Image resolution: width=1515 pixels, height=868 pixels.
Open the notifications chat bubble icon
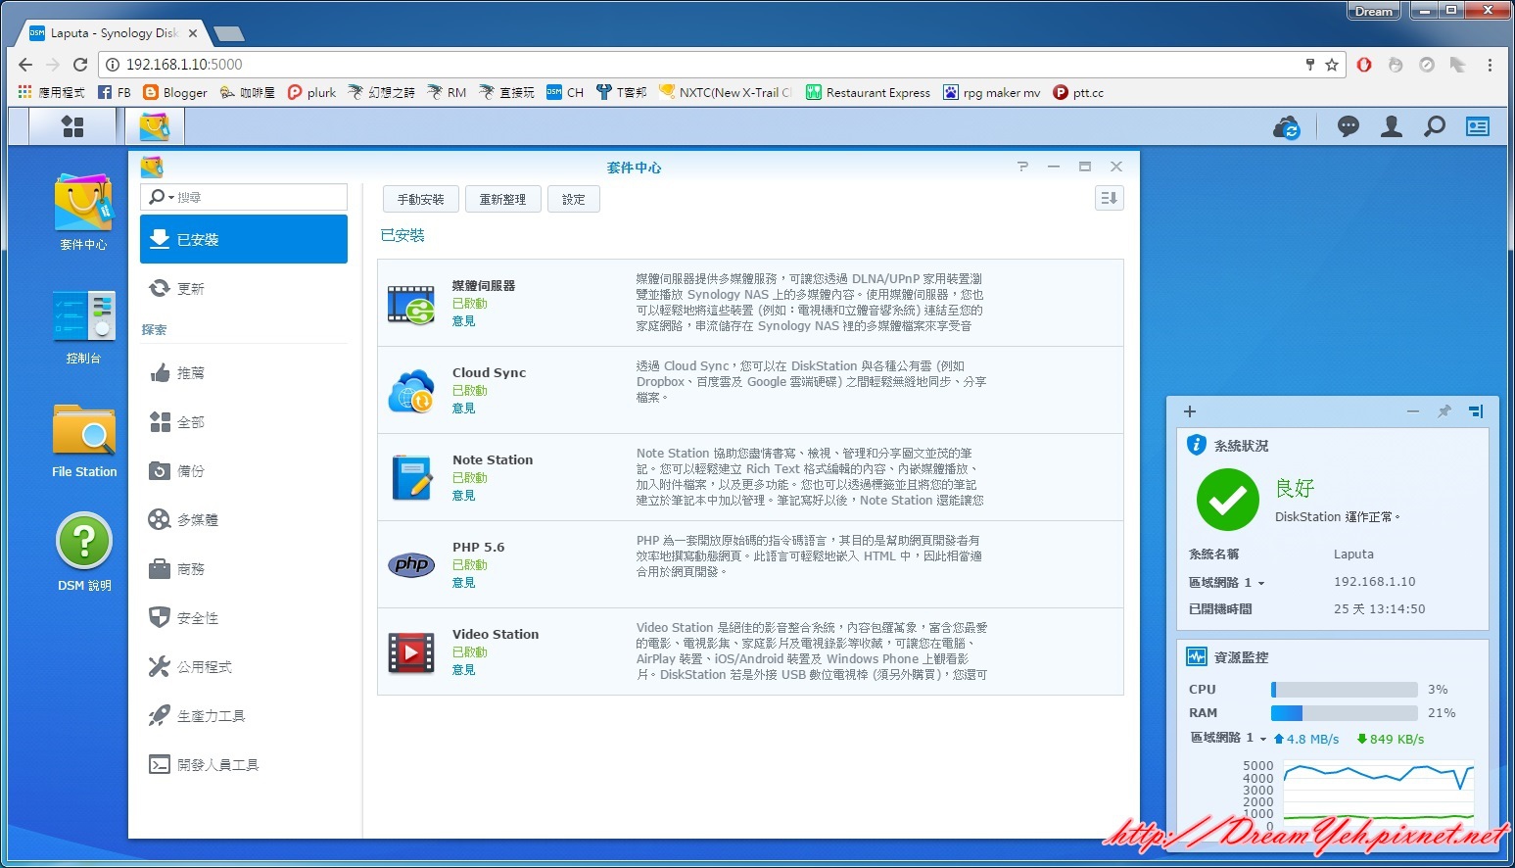(1348, 126)
